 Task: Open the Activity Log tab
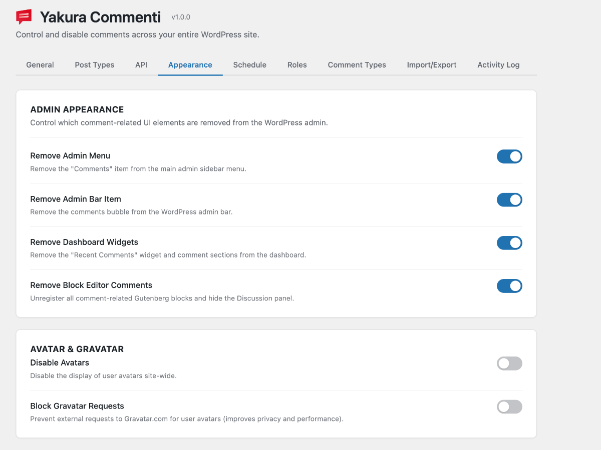[x=498, y=64]
